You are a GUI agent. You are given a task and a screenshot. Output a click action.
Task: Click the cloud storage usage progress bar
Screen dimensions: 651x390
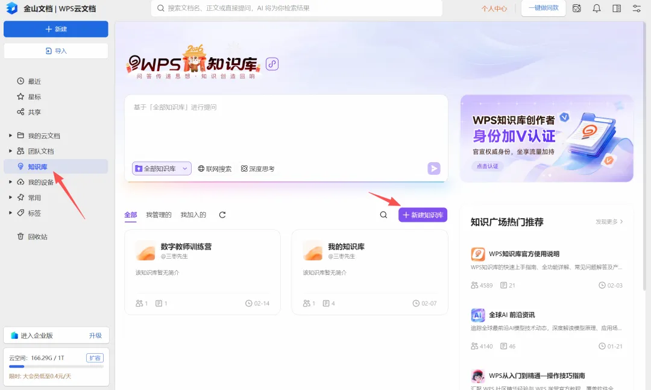[x=56, y=366]
